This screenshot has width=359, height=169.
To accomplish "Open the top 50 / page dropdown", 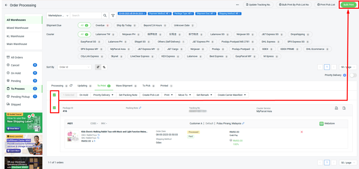I will (x=348, y=67).
